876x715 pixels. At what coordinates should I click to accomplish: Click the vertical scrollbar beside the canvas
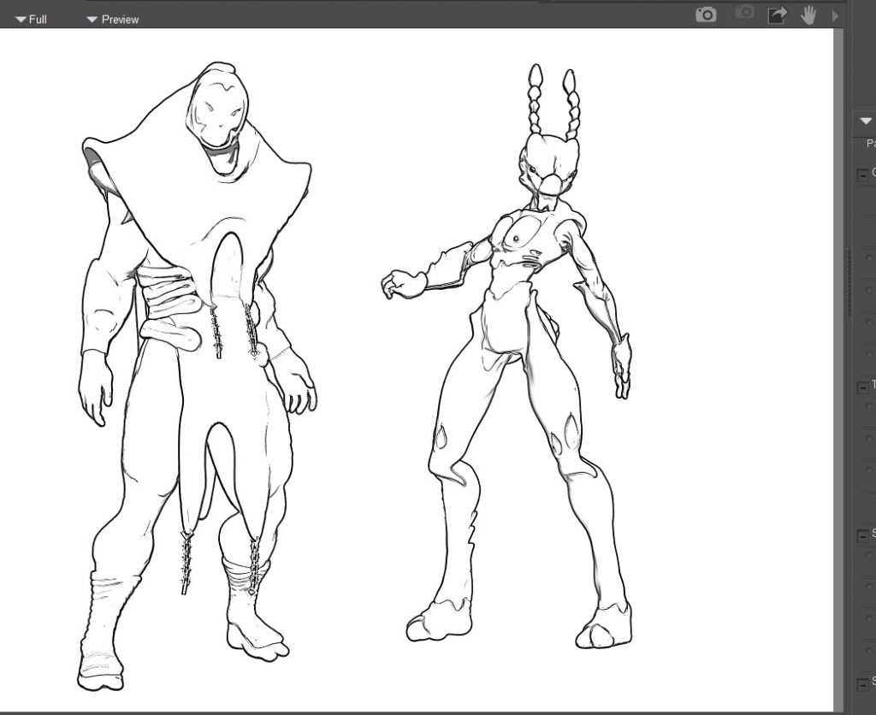point(840,368)
